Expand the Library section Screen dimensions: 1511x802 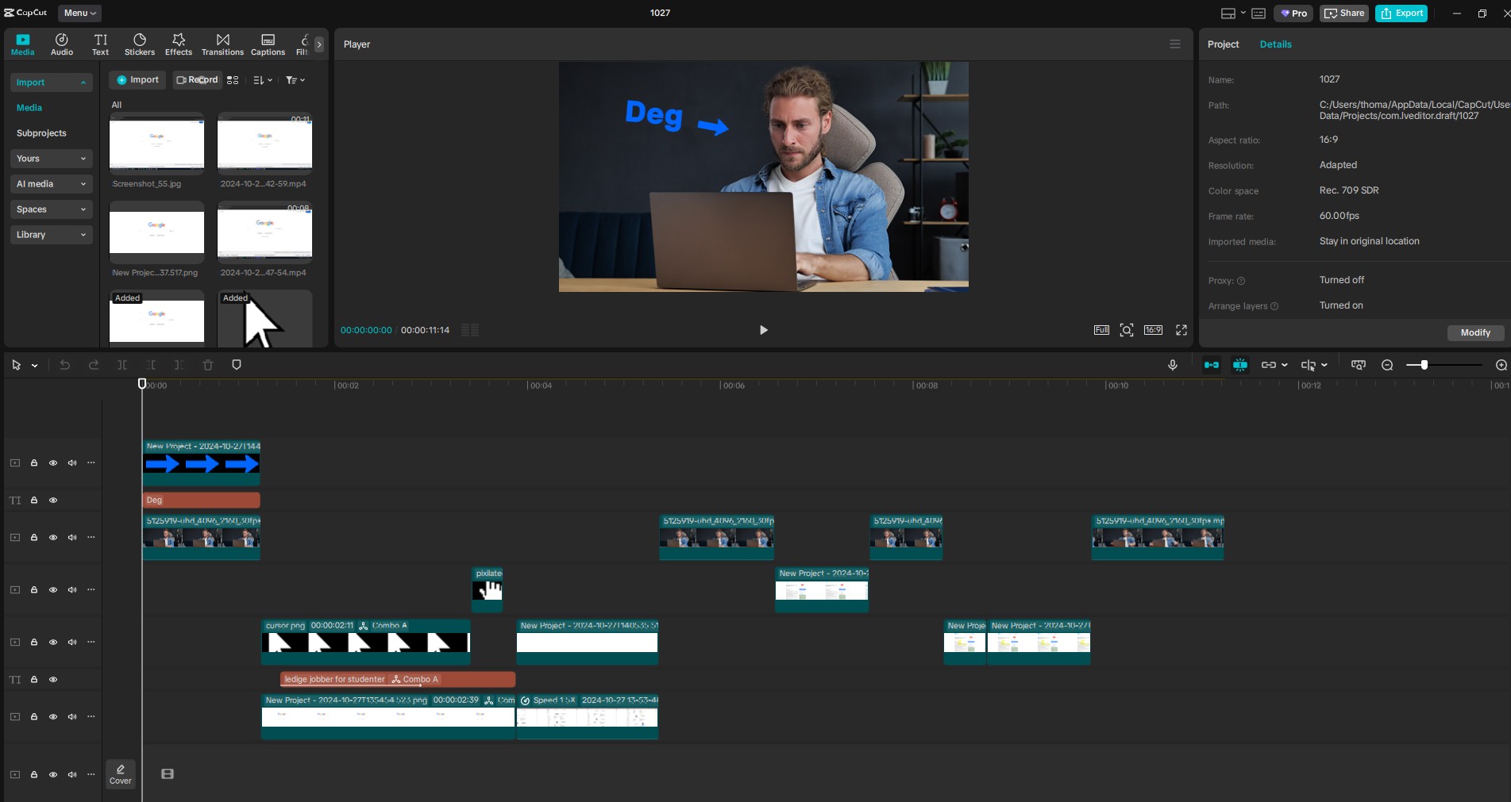coord(51,235)
